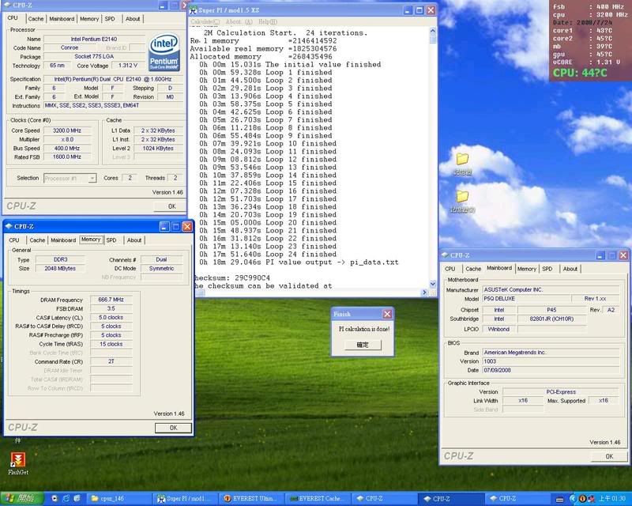The width and height of the screenshot is (632, 506).
Task: Click the system tray clock
Action: [x=611, y=499]
